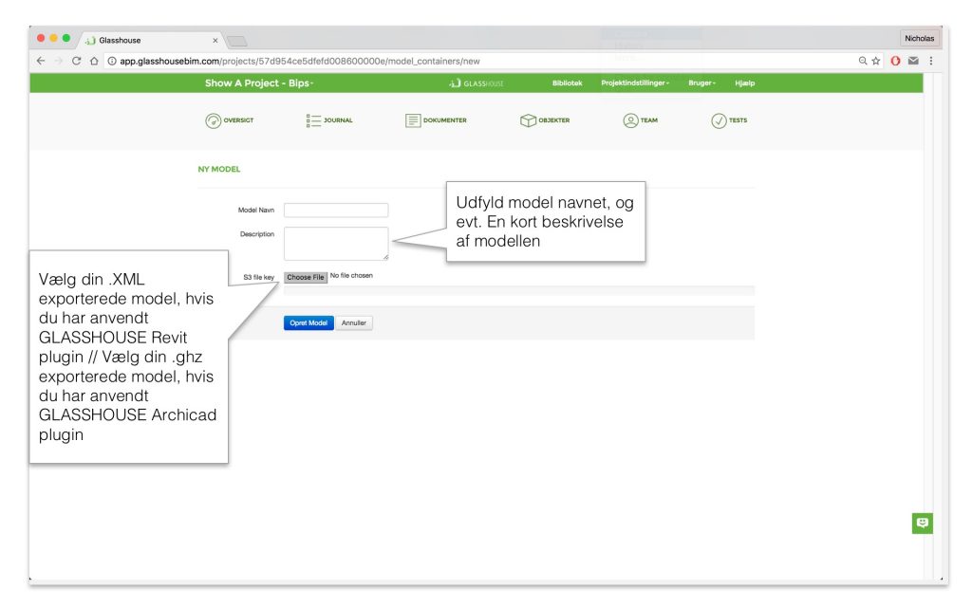Click the Choose File button
972x607 pixels.
coord(306,278)
